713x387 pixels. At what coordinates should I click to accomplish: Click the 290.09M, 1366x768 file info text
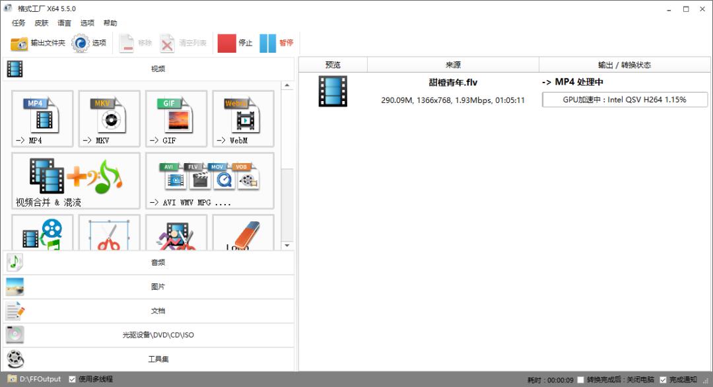[x=453, y=100]
